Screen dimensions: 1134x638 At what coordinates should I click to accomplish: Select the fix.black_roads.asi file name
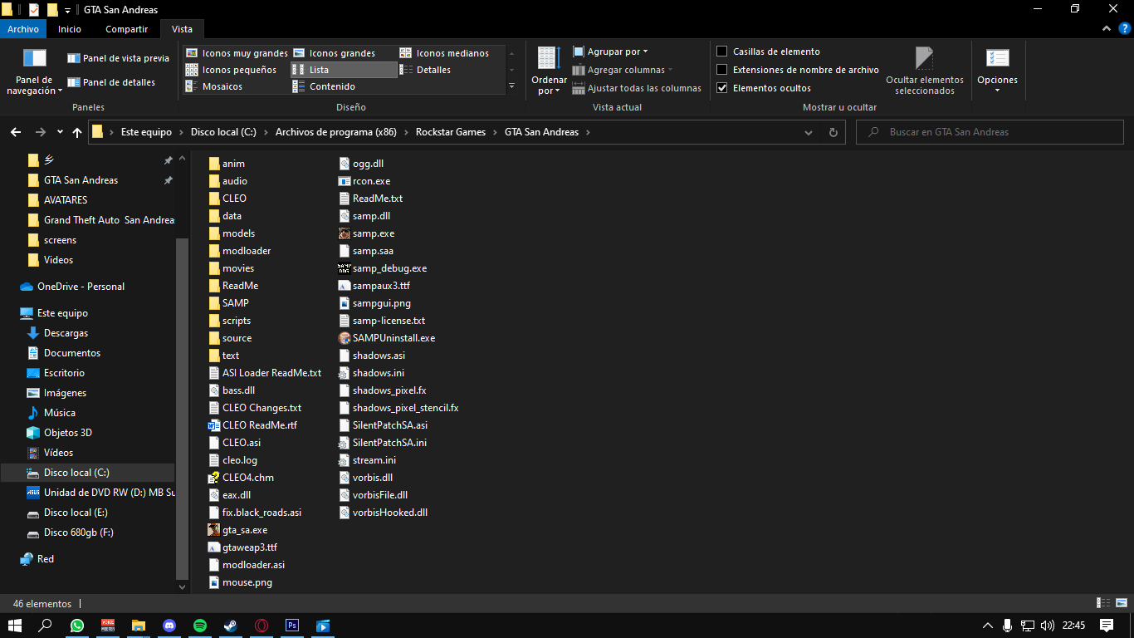[x=262, y=513]
